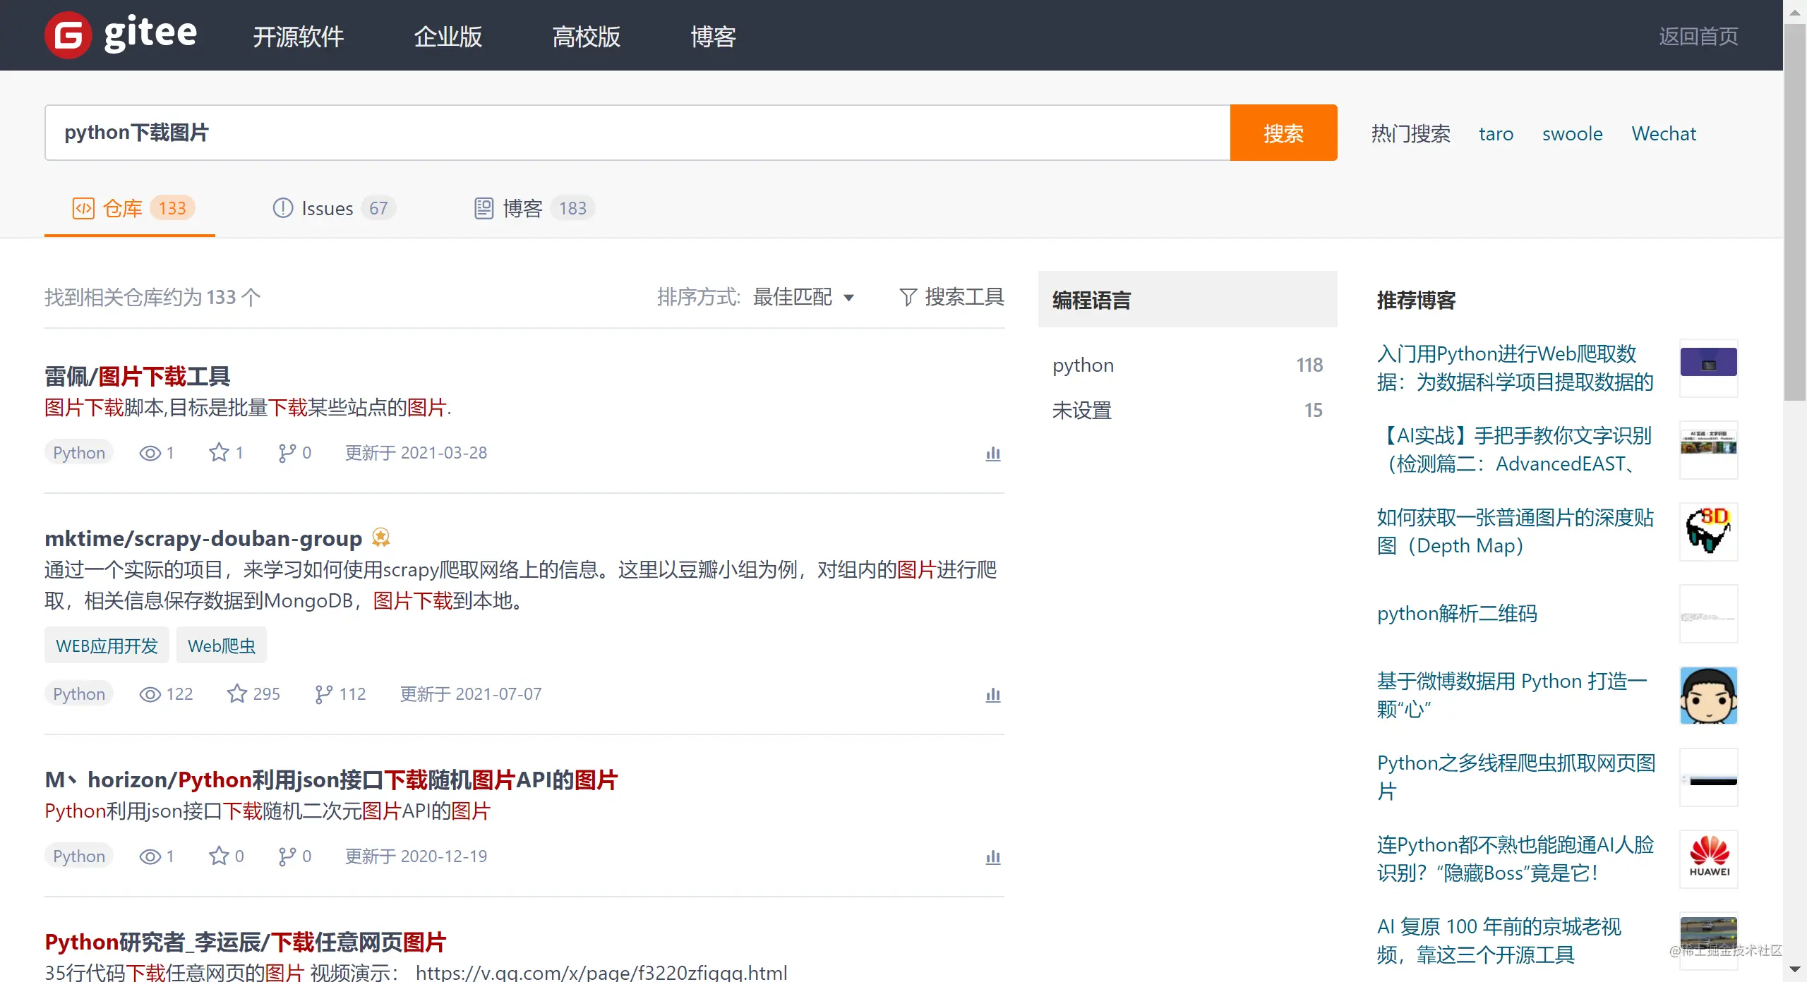Click Python language label on 雷佩/图片下载工具
Screen dimensions: 1807x982
tap(79, 453)
